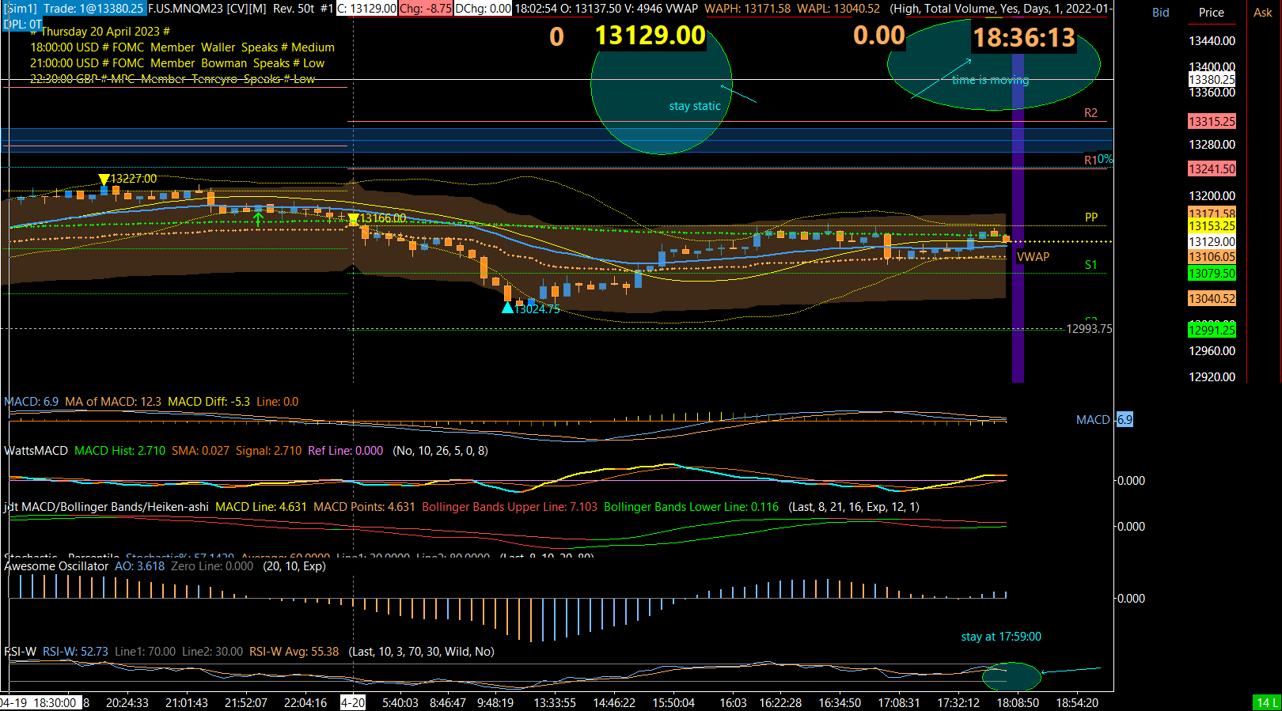This screenshot has height=711, width=1282.
Task: Click the 13:33:55 time axis label
Action: (x=555, y=702)
